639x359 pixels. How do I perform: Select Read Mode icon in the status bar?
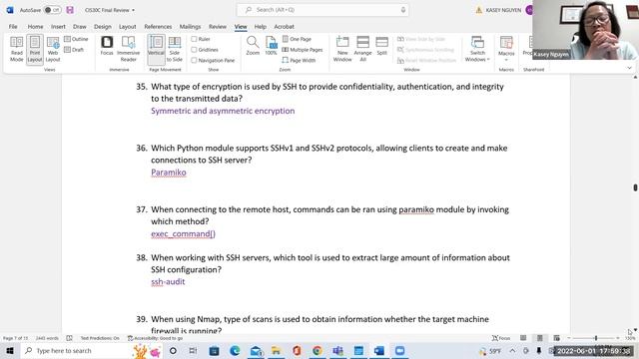(x=523, y=338)
